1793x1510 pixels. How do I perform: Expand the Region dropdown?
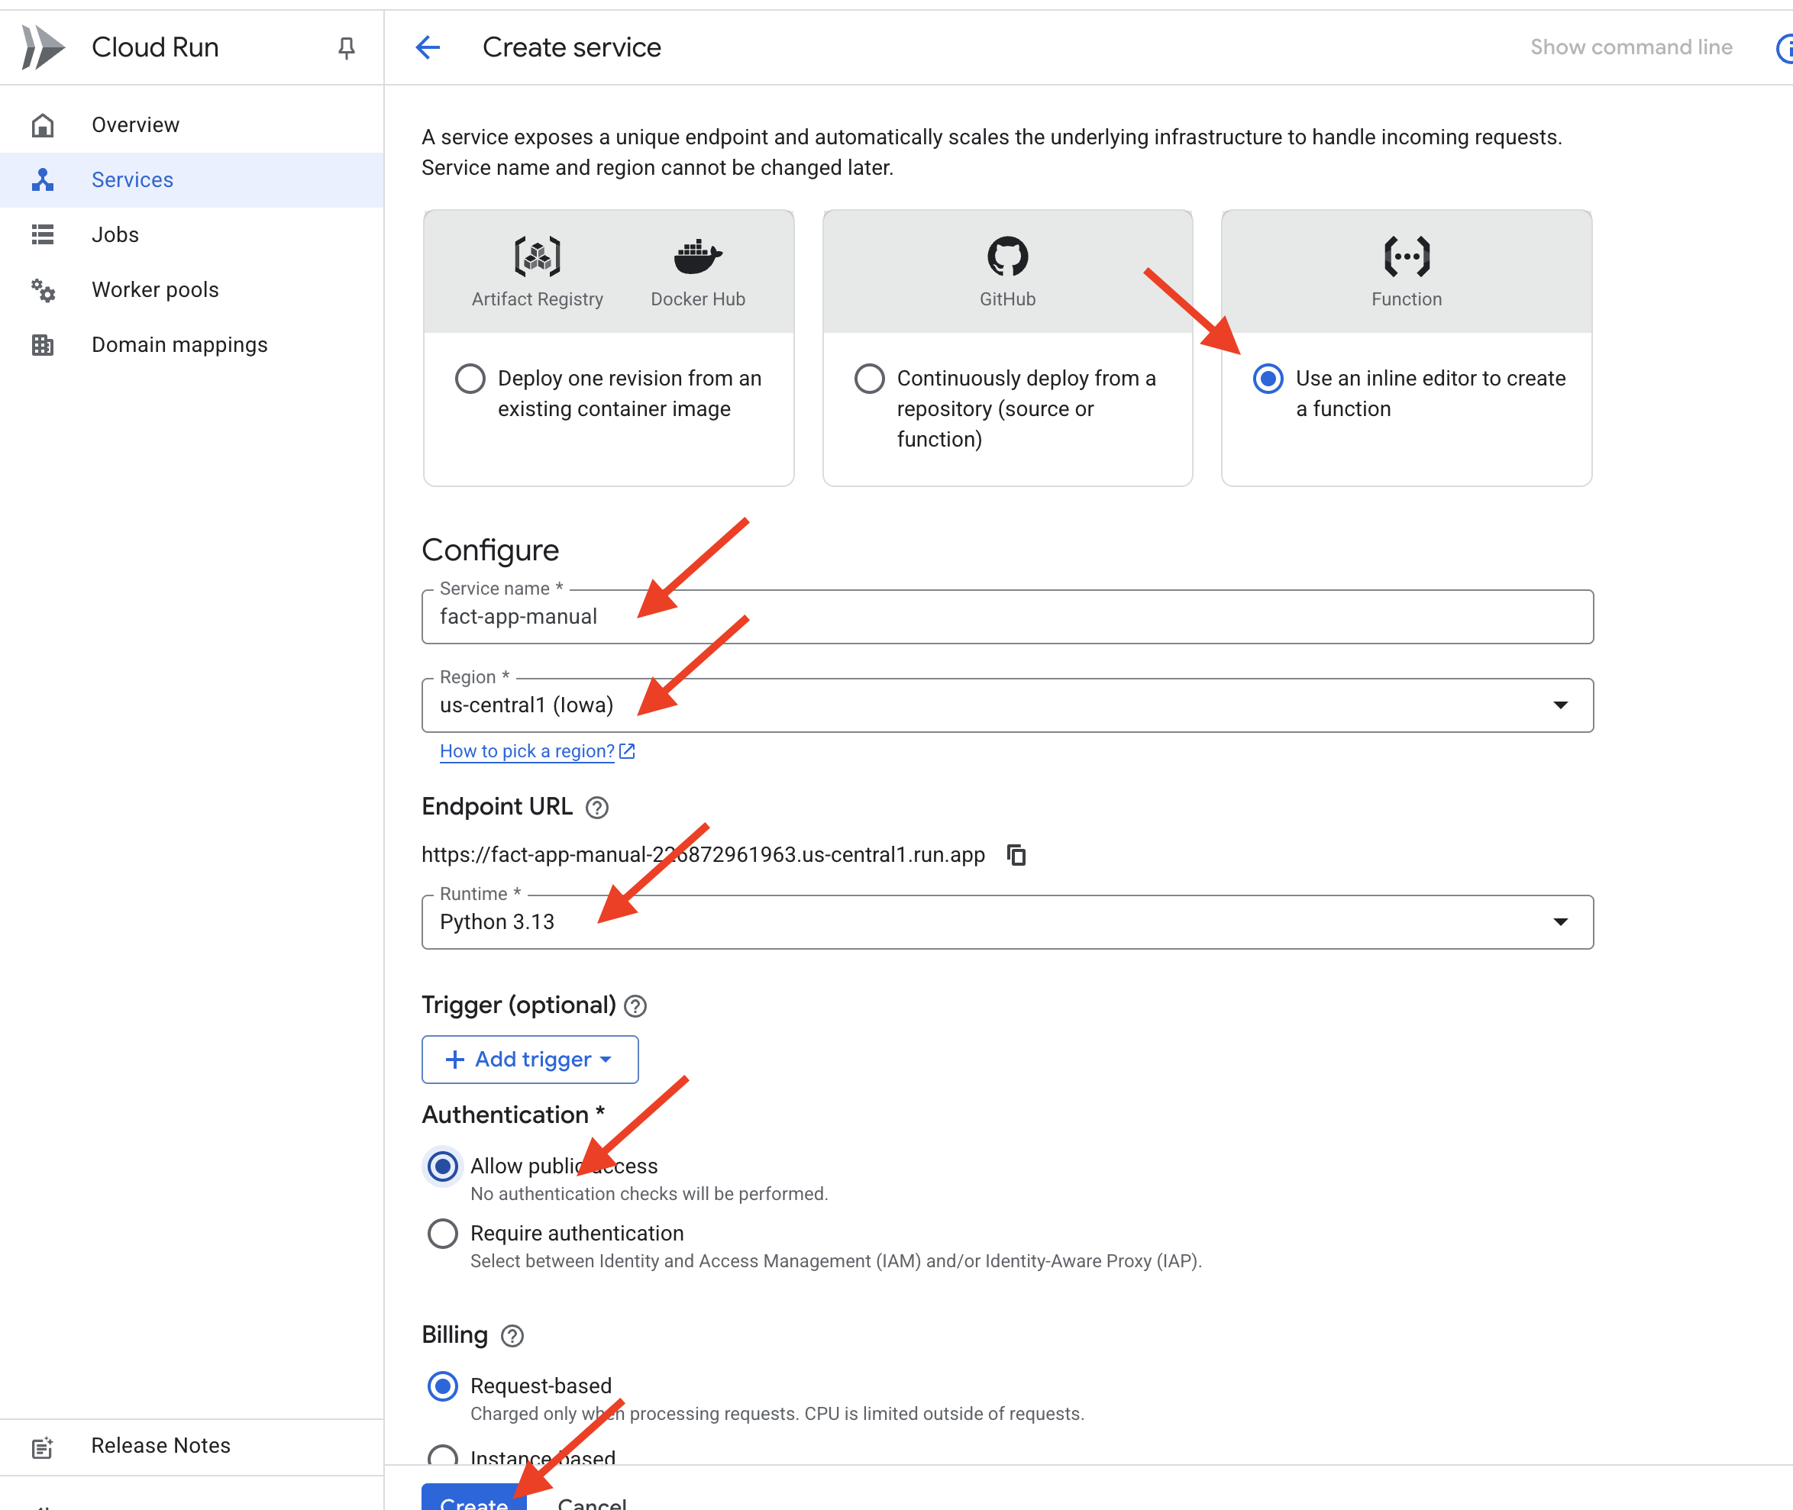coord(1007,705)
